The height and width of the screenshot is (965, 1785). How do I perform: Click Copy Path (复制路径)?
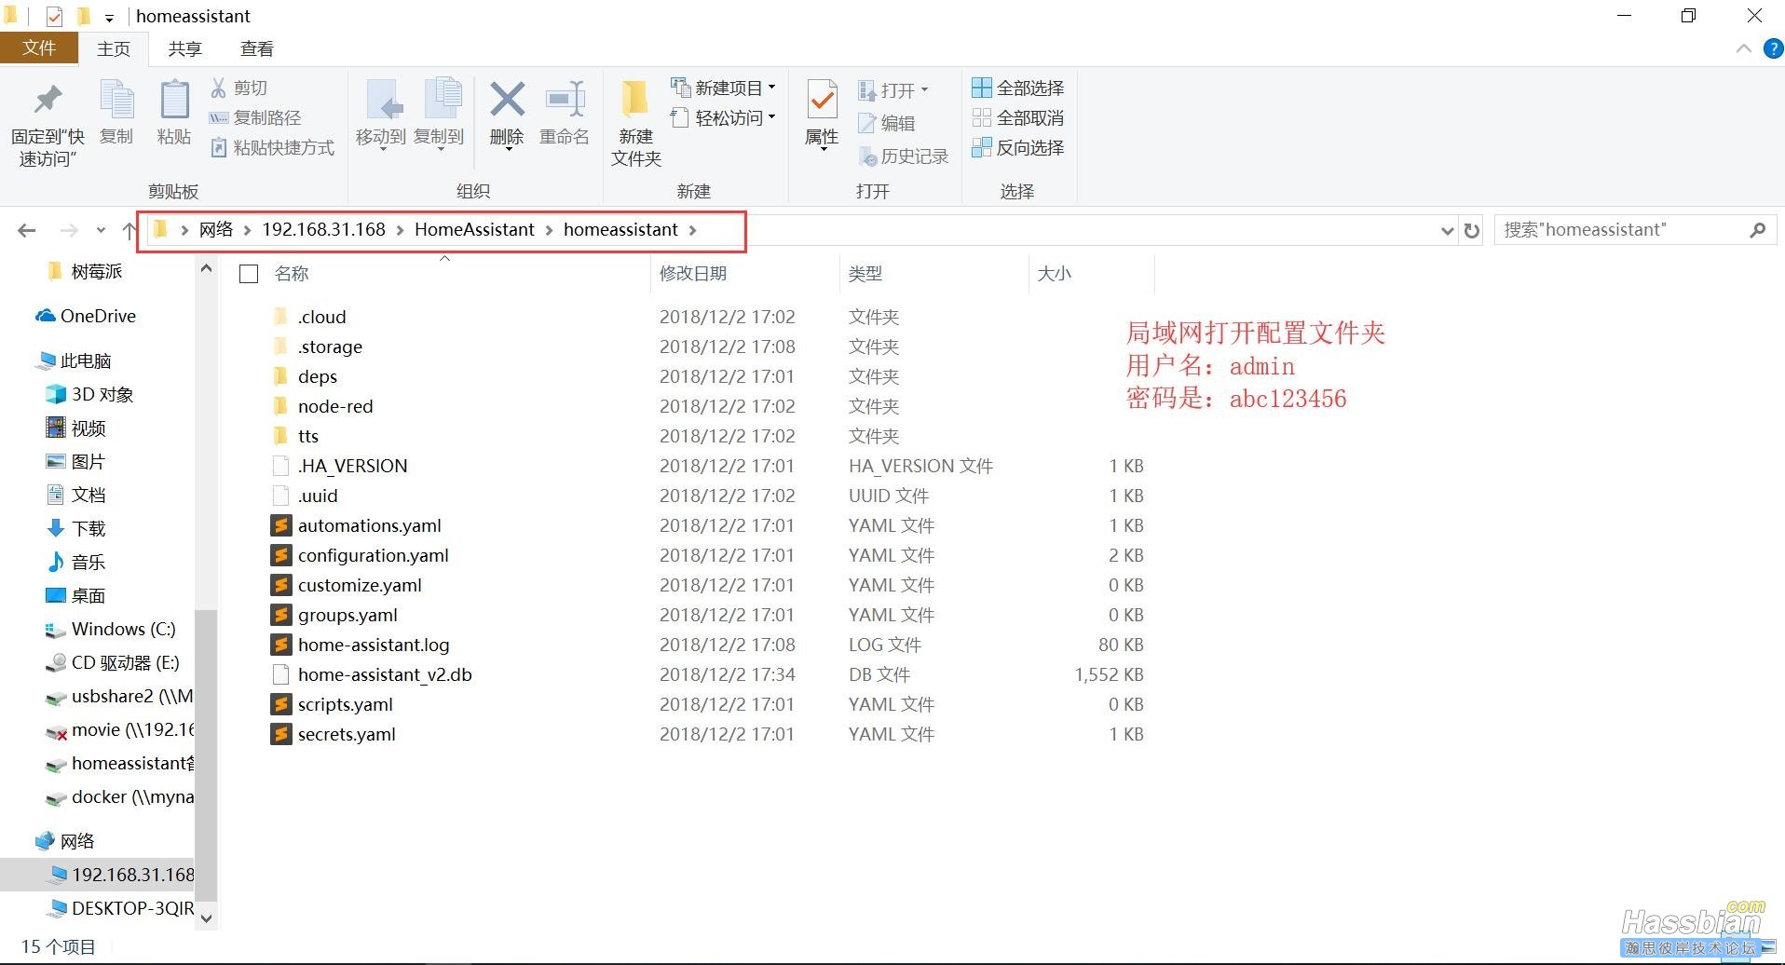click(x=254, y=117)
